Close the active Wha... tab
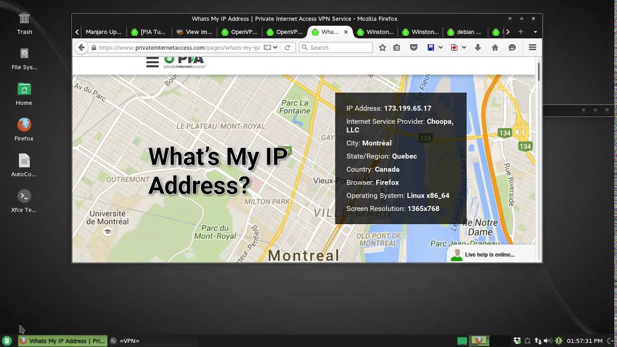Screen dimensions: 617x347 click(x=347, y=32)
